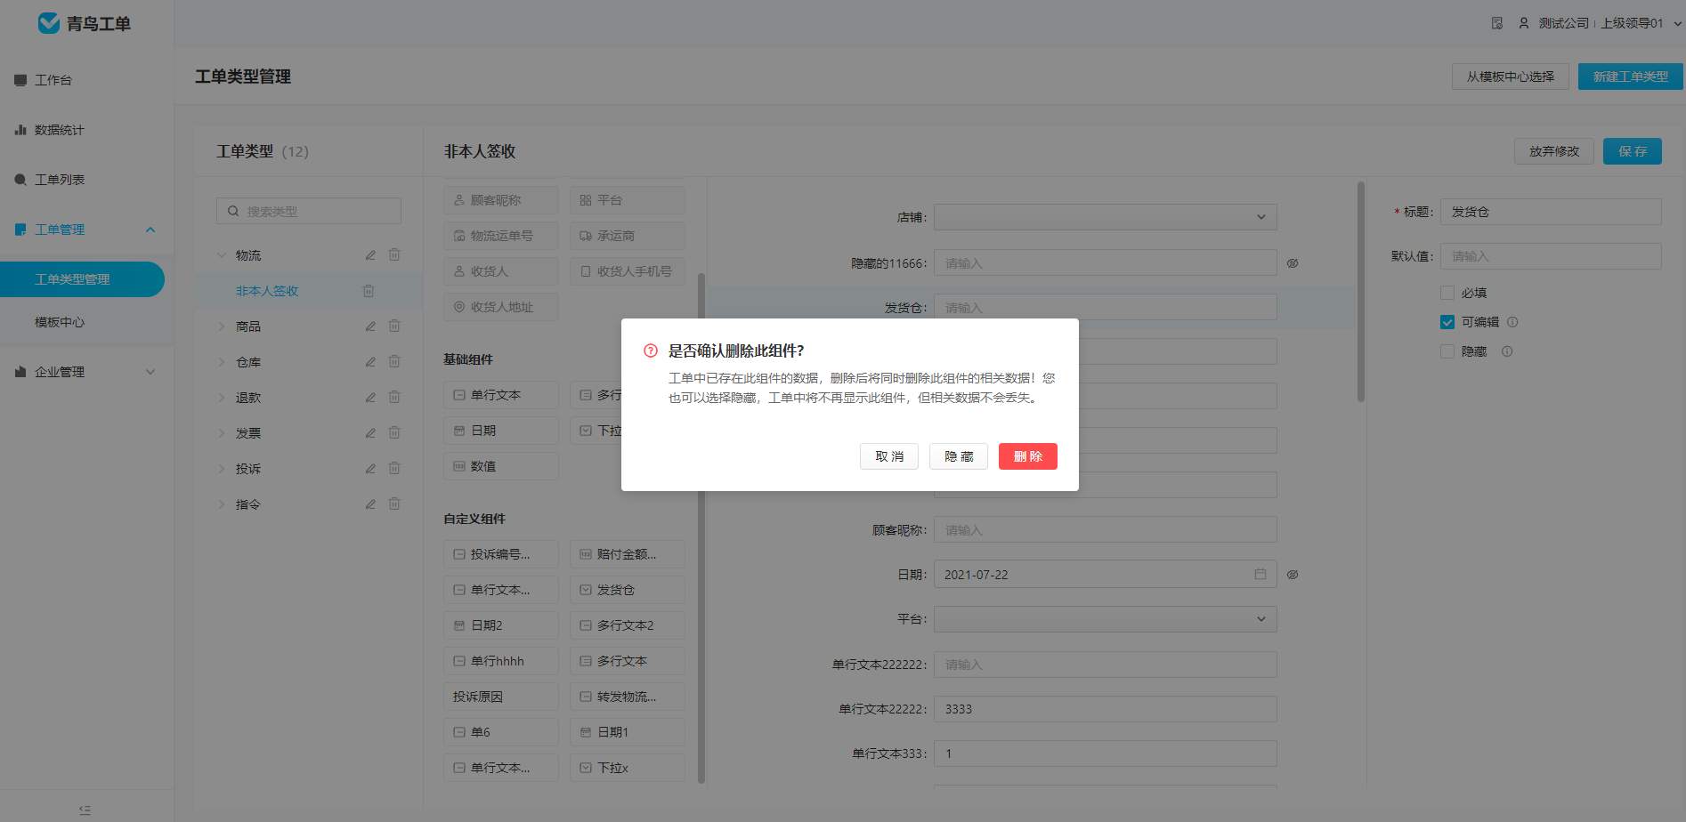Expand the 发票 tree node
Viewport: 1686px width, 822px height.
pos(222,433)
